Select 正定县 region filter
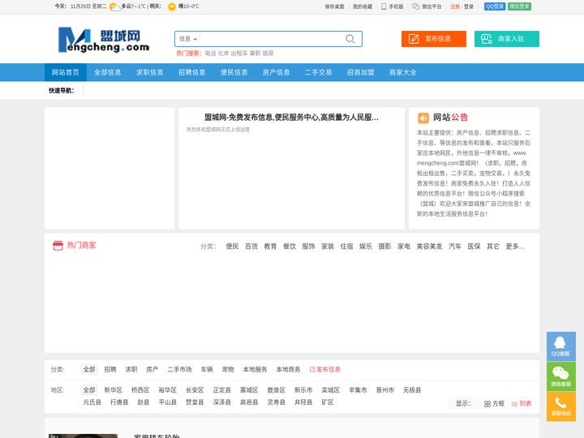Screen dimensions: 584x438 point(222,390)
